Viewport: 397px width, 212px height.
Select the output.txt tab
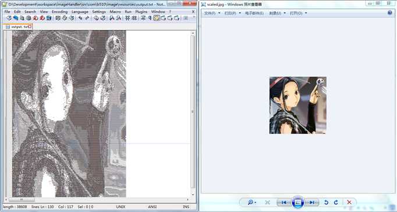coord(17,27)
